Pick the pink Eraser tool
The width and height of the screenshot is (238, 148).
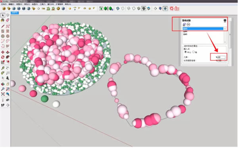click(x=8, y=20)
